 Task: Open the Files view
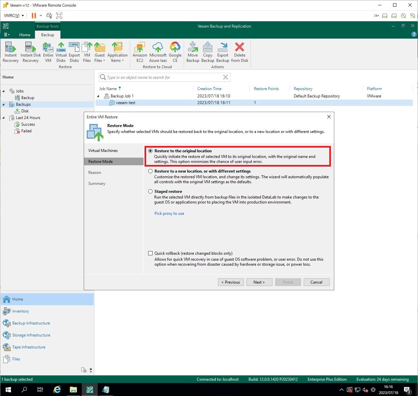(16, 359)
